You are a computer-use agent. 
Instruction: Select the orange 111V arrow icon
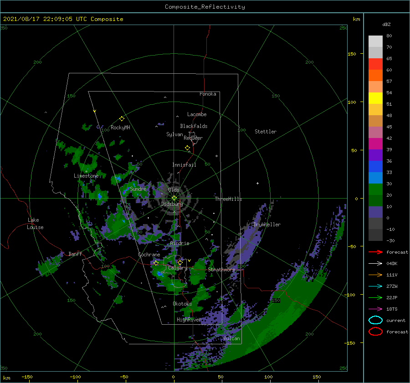coord(375,275)
